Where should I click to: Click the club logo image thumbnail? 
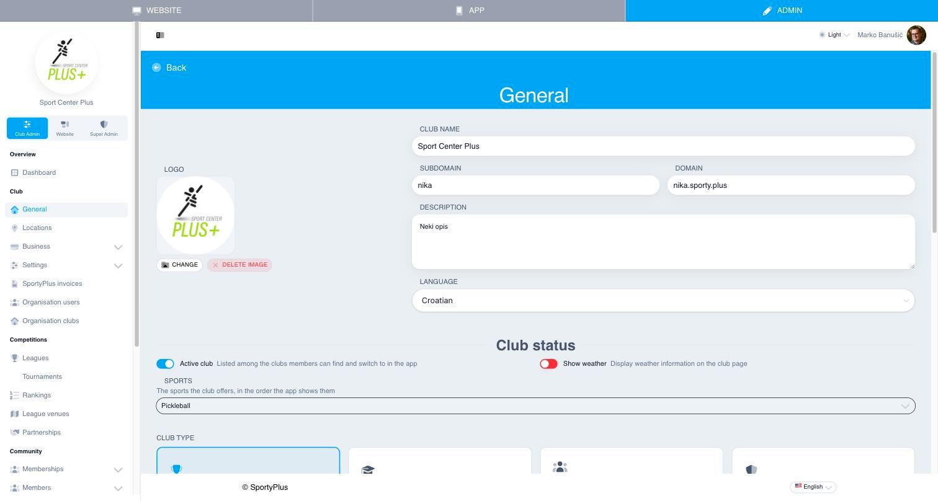point(195,215)
